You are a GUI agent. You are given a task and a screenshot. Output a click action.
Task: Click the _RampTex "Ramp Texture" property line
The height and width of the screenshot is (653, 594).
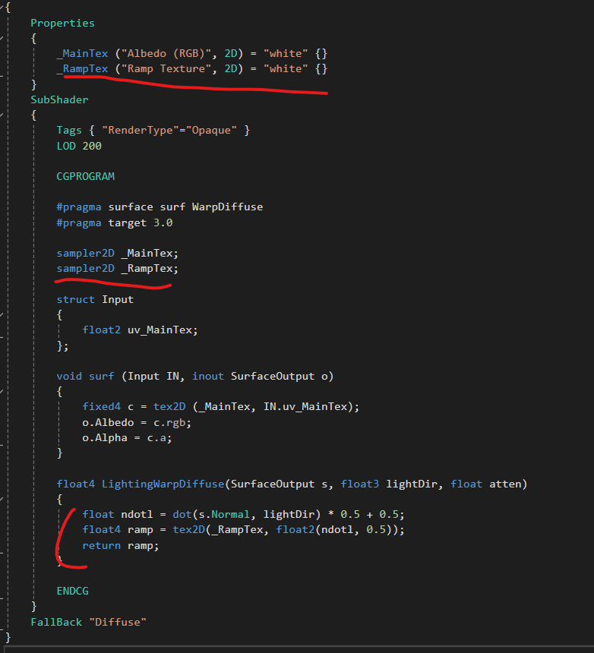(192, 68)
